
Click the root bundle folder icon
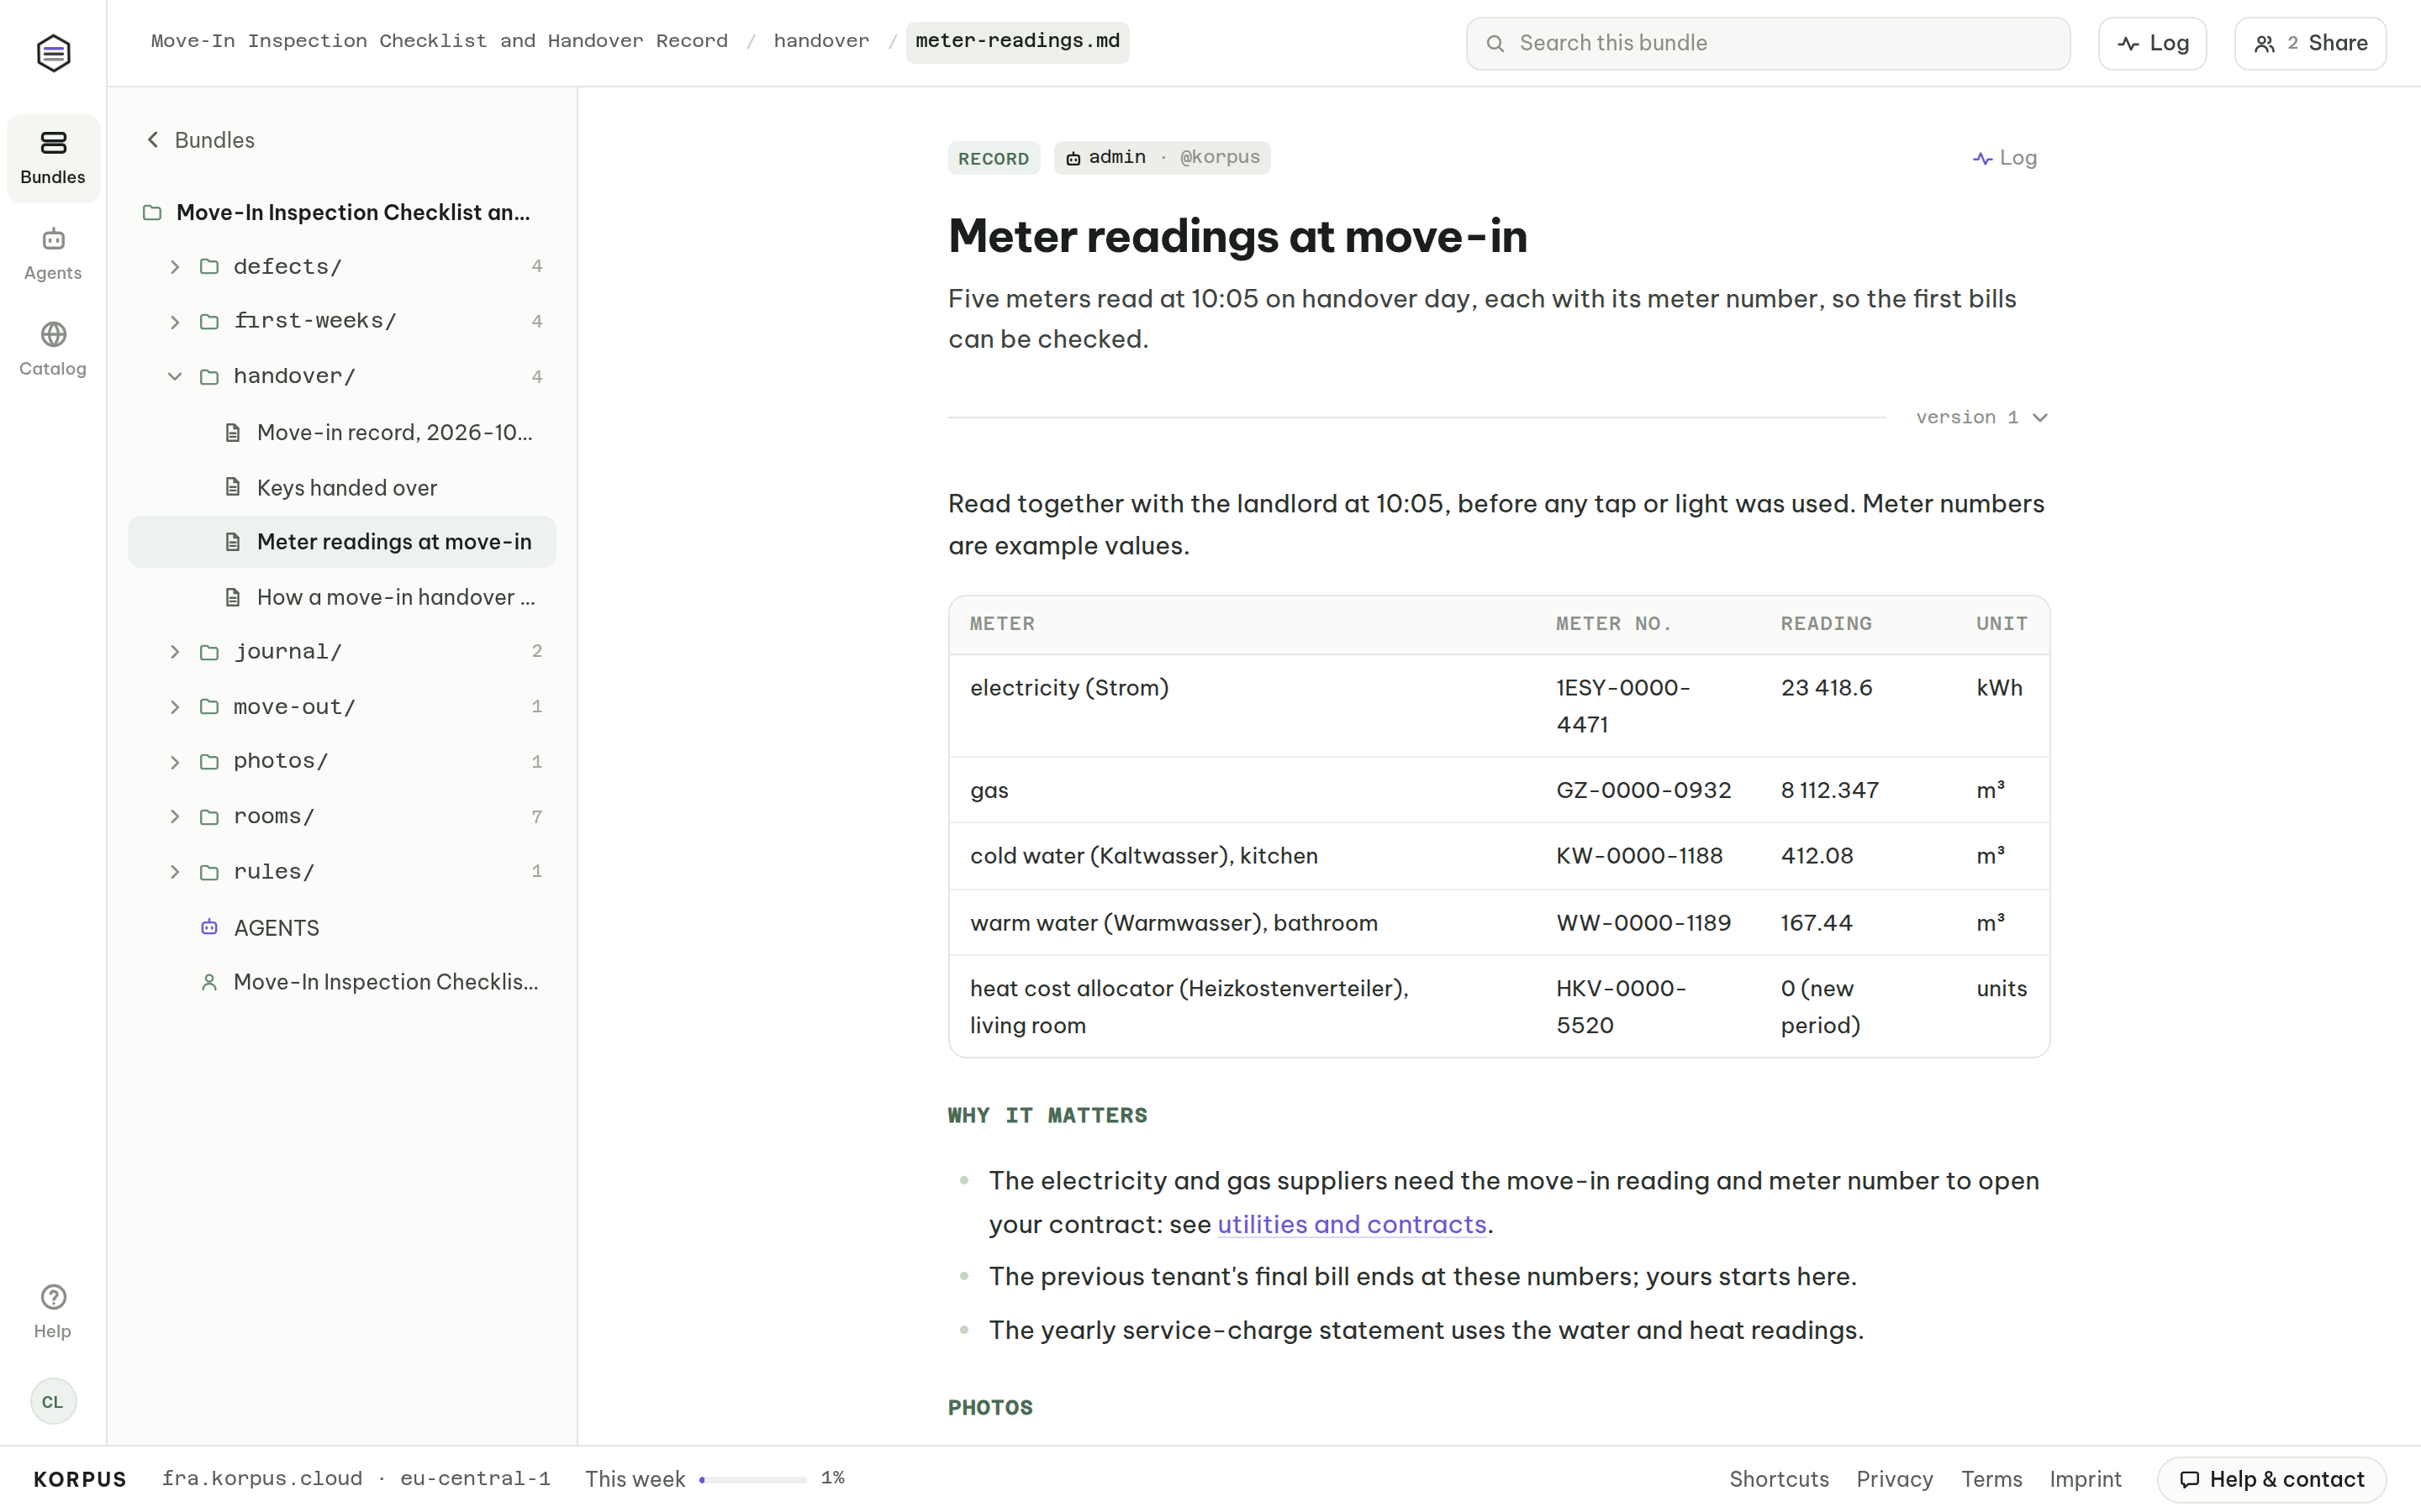[x=152, y=213]
